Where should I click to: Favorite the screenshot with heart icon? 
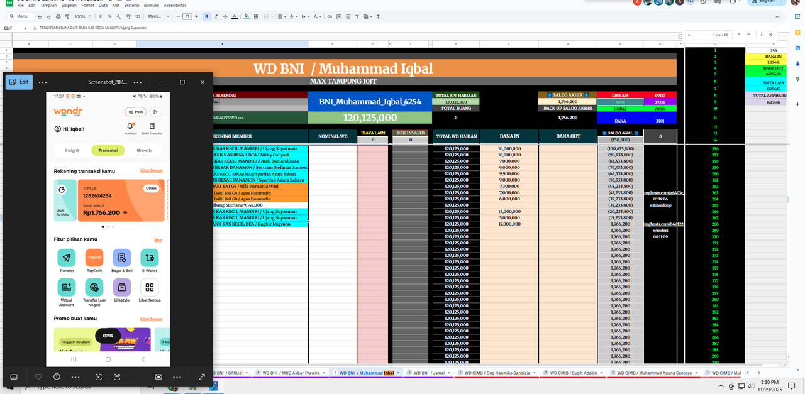coord(38,377)
